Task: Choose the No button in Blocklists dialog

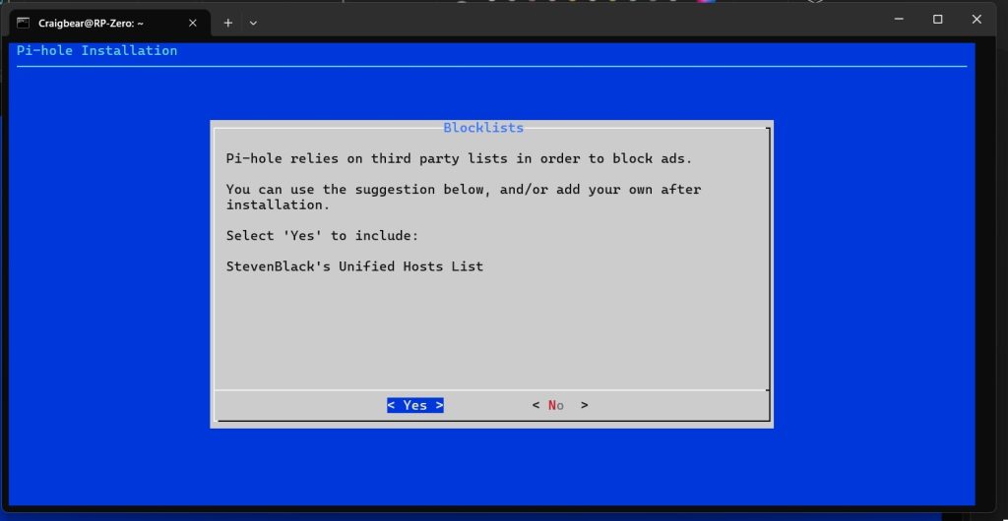Action: [557, 405]
